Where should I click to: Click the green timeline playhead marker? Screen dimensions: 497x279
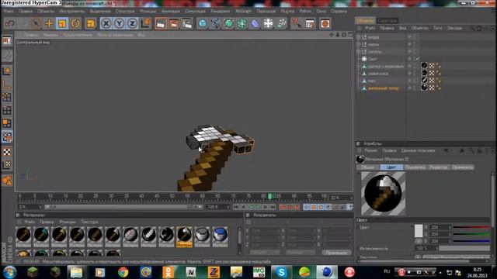pyautogui.click(x=269, y=196)
